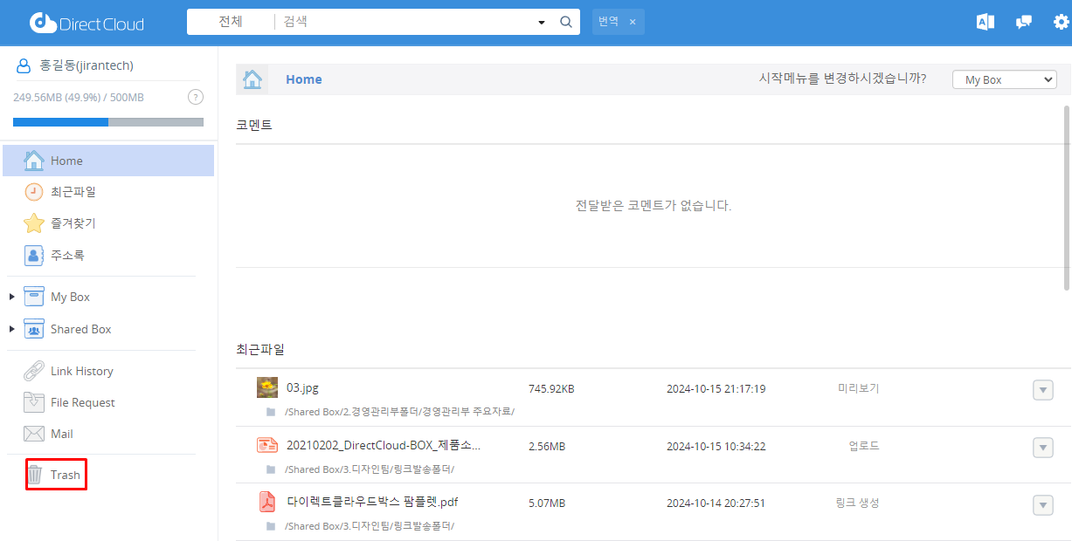
Task: Open the search scope dropdown arrow
Action: pyautogui.click(x=542, y=22)
